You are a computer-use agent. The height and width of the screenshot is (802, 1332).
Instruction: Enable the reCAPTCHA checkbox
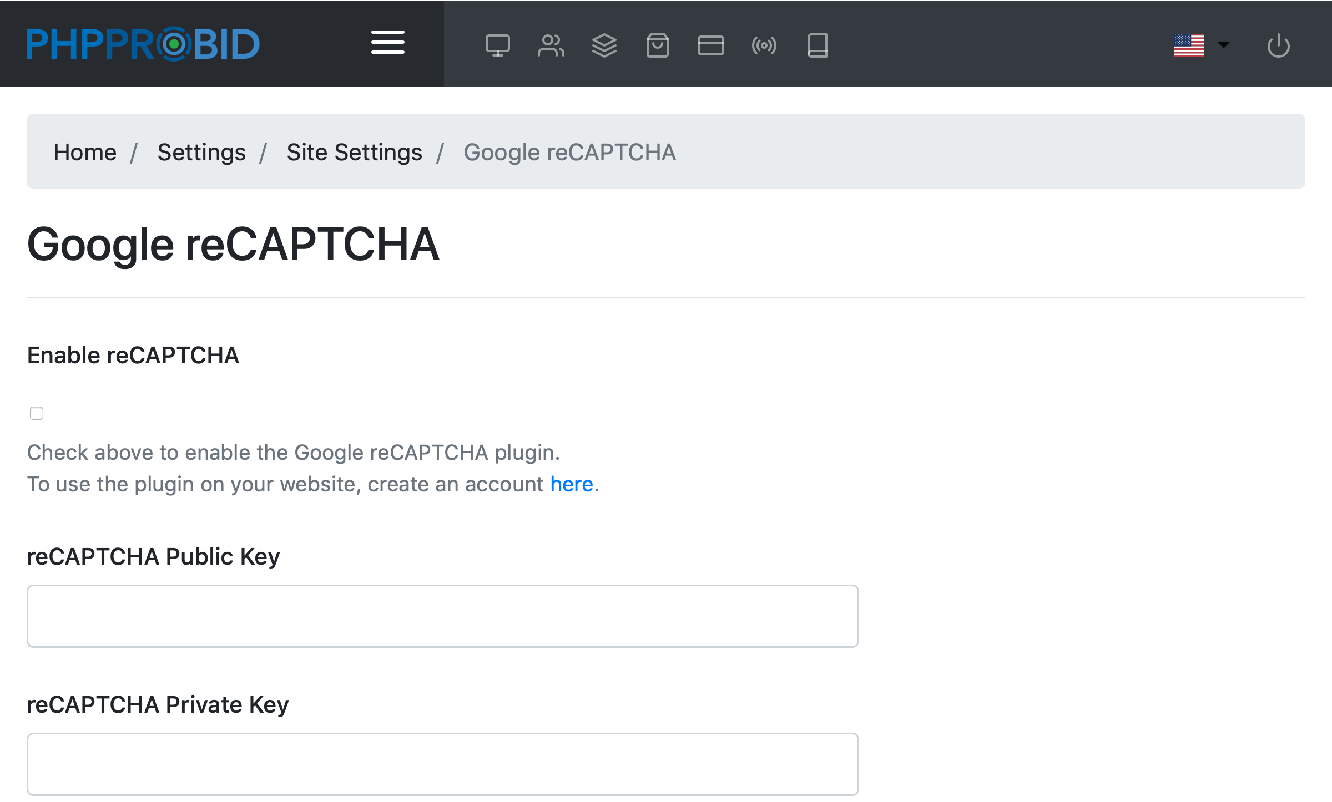[x=37, y=413]
